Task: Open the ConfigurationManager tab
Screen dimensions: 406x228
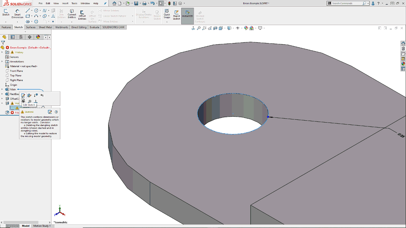Action: pyautogui.click(x=21, y=37)
